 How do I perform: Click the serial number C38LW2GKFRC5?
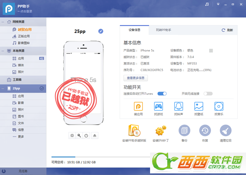[152, 70]
